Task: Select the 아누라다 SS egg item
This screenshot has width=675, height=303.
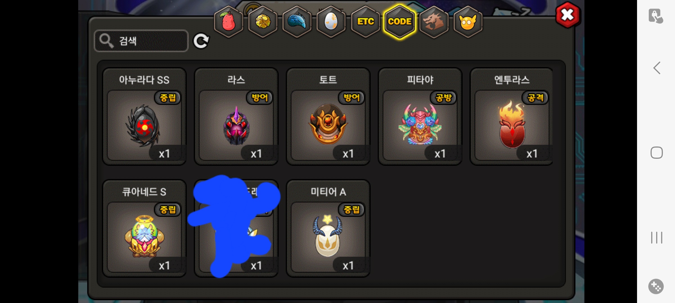Action: click(144, 116)
